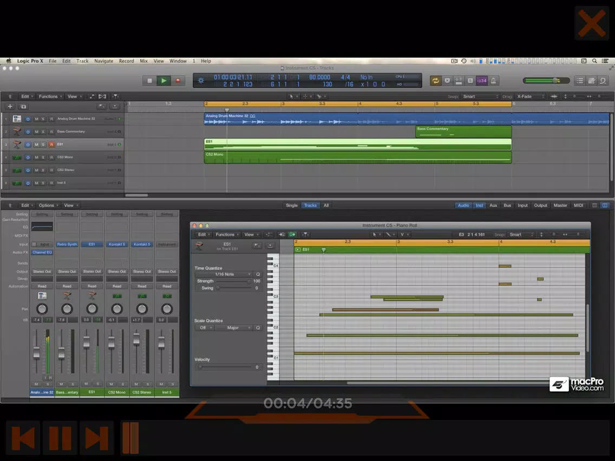
Task: Switch mixer to All view
Action: pyautogui.click(x=326, y=206)
